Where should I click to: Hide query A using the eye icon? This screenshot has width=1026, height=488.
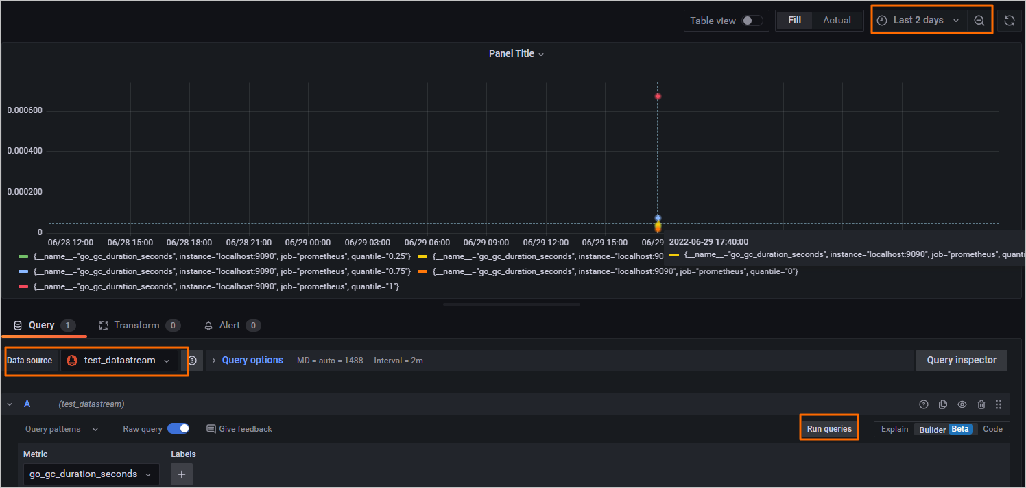[x=962, y=404]
